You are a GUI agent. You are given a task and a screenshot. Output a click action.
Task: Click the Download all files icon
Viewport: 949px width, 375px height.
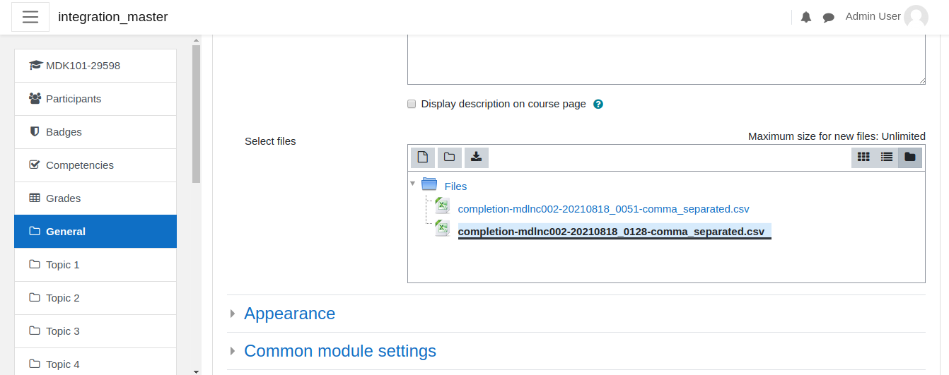[x=477, y=157]
